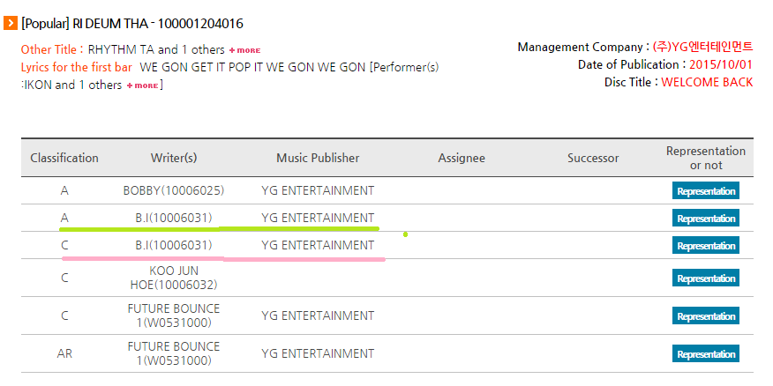Screen dimensions: 773x386
Task: Click the Writer(s) column header
Action: pyautogui.click(x=174, y=158)
